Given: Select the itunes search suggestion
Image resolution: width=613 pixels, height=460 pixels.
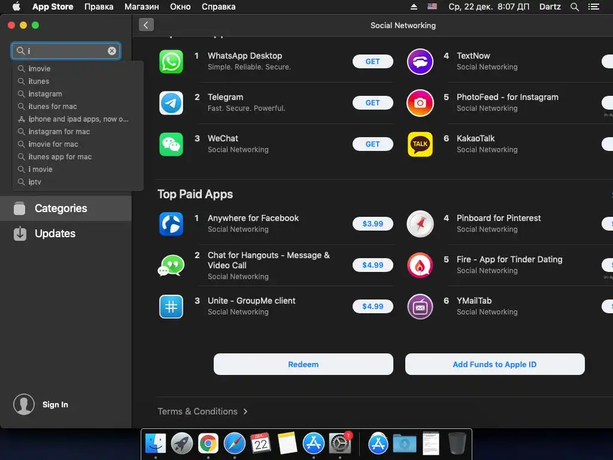Looking at the screenshot, I should pyautogui.click(x=78, y=81).
